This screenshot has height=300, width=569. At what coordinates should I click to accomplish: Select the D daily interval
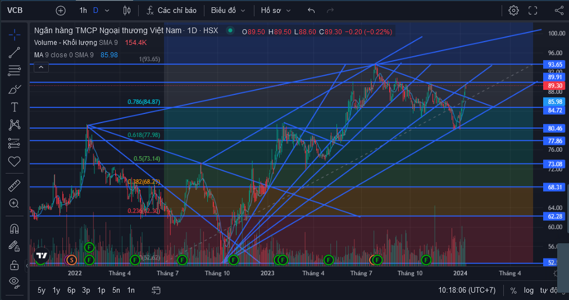click(96, 11)
